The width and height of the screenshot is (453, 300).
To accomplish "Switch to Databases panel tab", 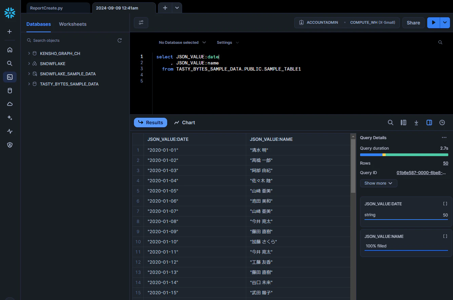I will click(x=39, y=24).
